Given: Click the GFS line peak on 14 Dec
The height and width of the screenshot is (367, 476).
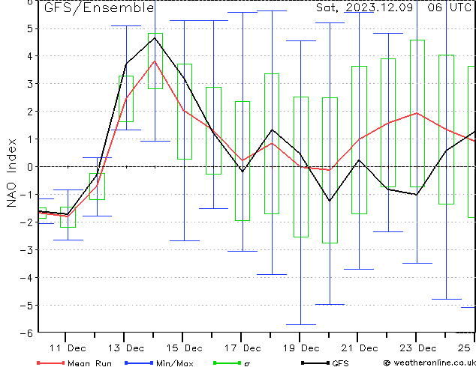Looking at the screenshot, I should [x=155, y=38].
